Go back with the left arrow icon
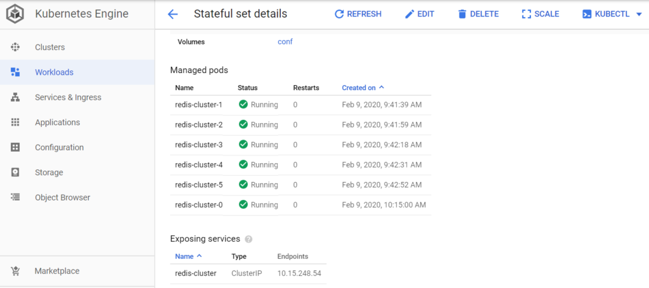Viewport: 649px width, 288px height. coord(172,14)
